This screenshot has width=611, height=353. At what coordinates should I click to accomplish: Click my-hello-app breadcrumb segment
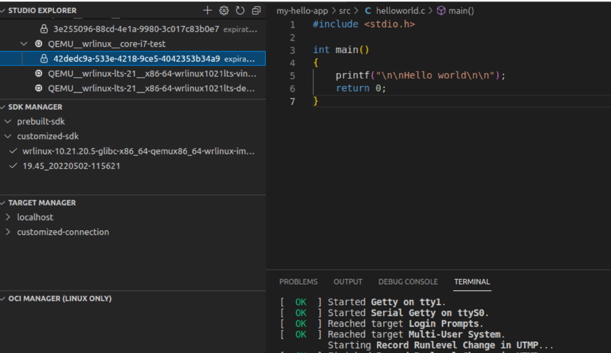pyautogui.click(x=302, y=10)
